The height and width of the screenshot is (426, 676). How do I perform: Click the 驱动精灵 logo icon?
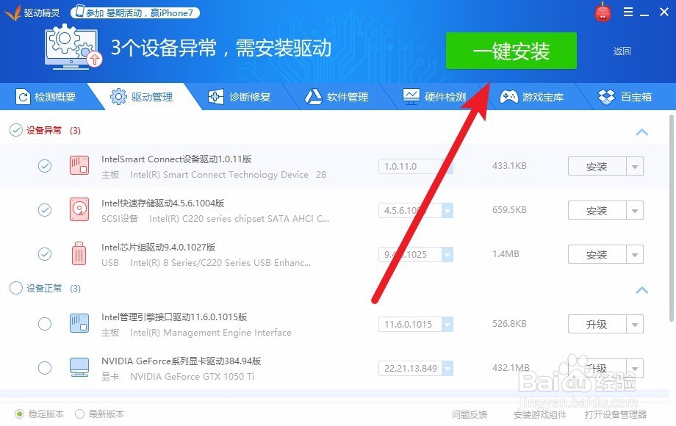tap(12, 13)
